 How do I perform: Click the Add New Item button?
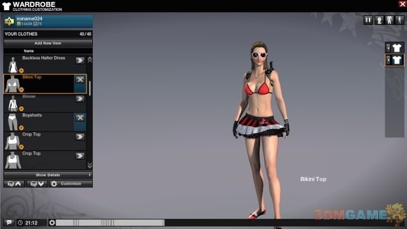[48, 43]
